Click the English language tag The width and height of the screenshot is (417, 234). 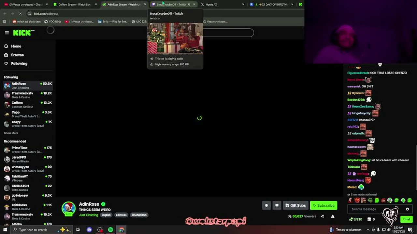(106, 215)
